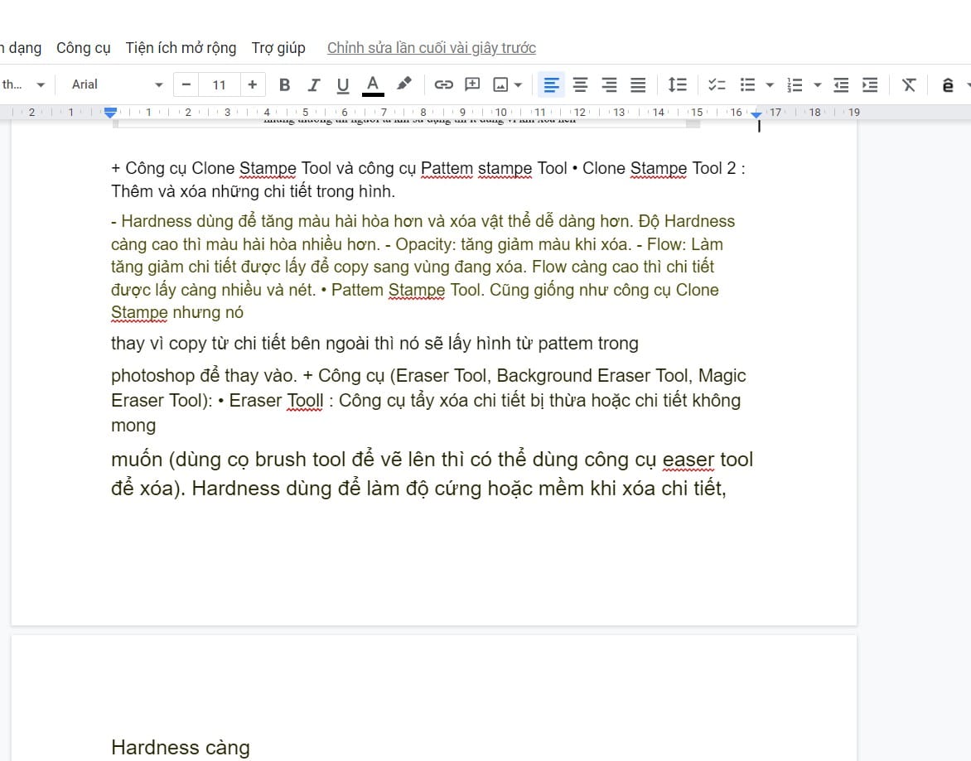Expand the bulleted list options arrow
971x761 pixels.
click(770, 84)
